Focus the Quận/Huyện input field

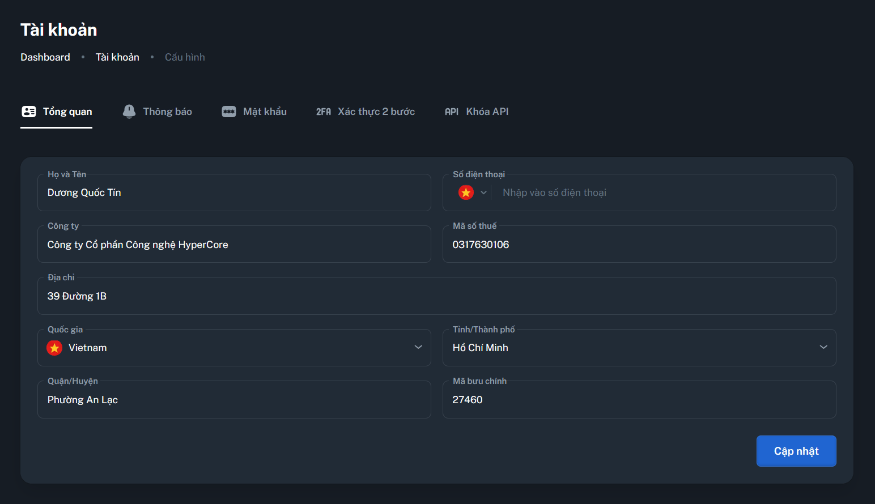click(x=234, y=400)
